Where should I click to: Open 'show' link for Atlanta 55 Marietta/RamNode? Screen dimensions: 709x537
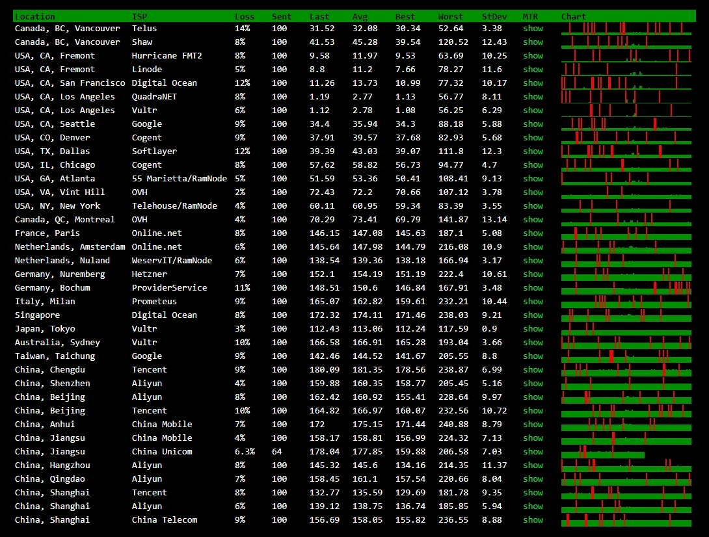click(x=533, y=179)
